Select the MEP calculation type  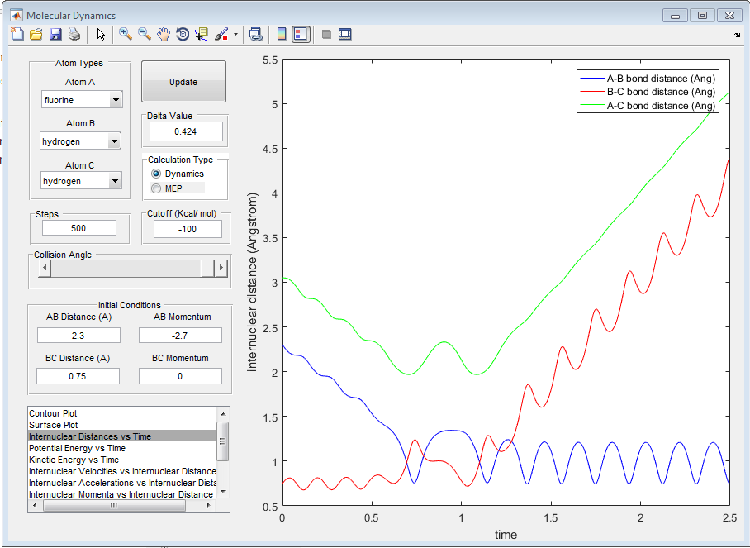[156, 188]
